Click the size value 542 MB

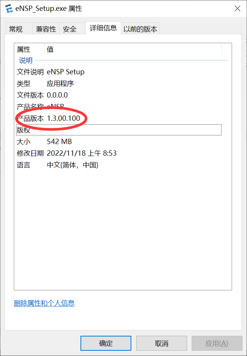pos(60,141)
